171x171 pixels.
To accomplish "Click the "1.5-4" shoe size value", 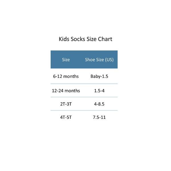I will click(x=99, y=91).
